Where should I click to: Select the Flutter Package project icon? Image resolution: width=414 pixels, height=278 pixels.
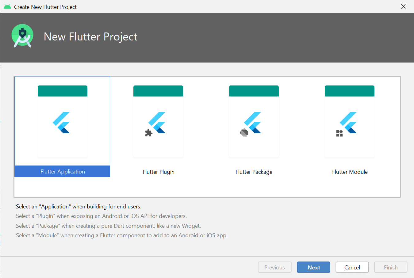[x=254, y=121]
